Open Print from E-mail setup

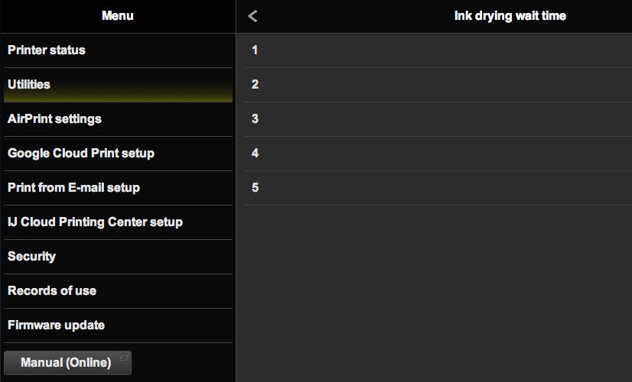click(118, 188)
